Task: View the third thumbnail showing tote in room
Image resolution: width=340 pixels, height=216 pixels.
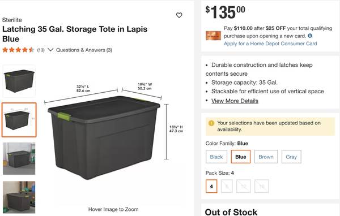Action: [x=19, y=158]
